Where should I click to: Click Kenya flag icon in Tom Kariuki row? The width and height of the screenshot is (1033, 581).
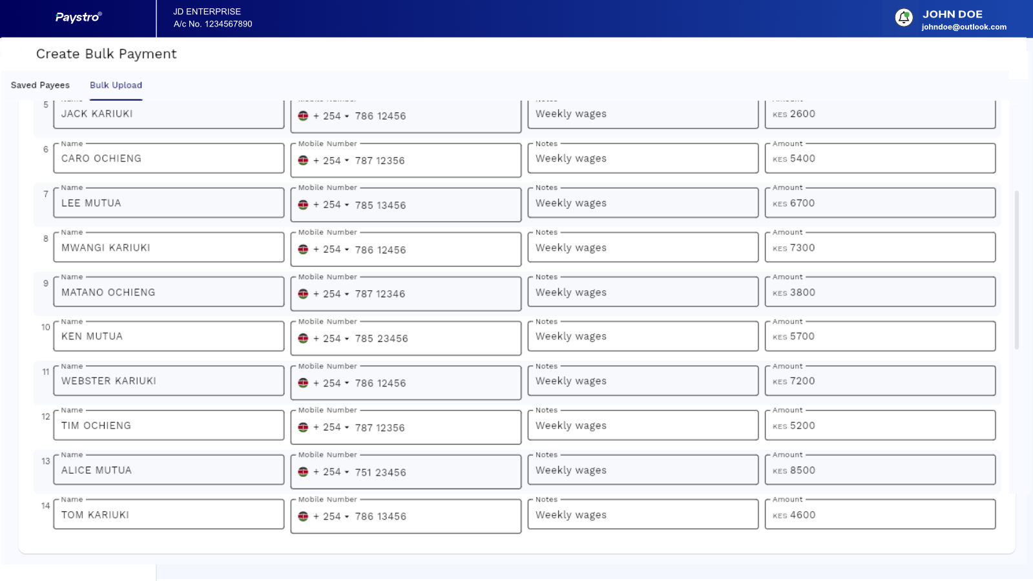click(303, 516)
